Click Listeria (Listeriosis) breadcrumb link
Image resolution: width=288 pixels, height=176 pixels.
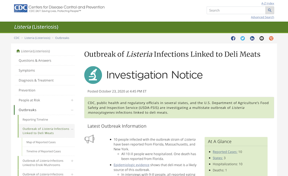37,38
